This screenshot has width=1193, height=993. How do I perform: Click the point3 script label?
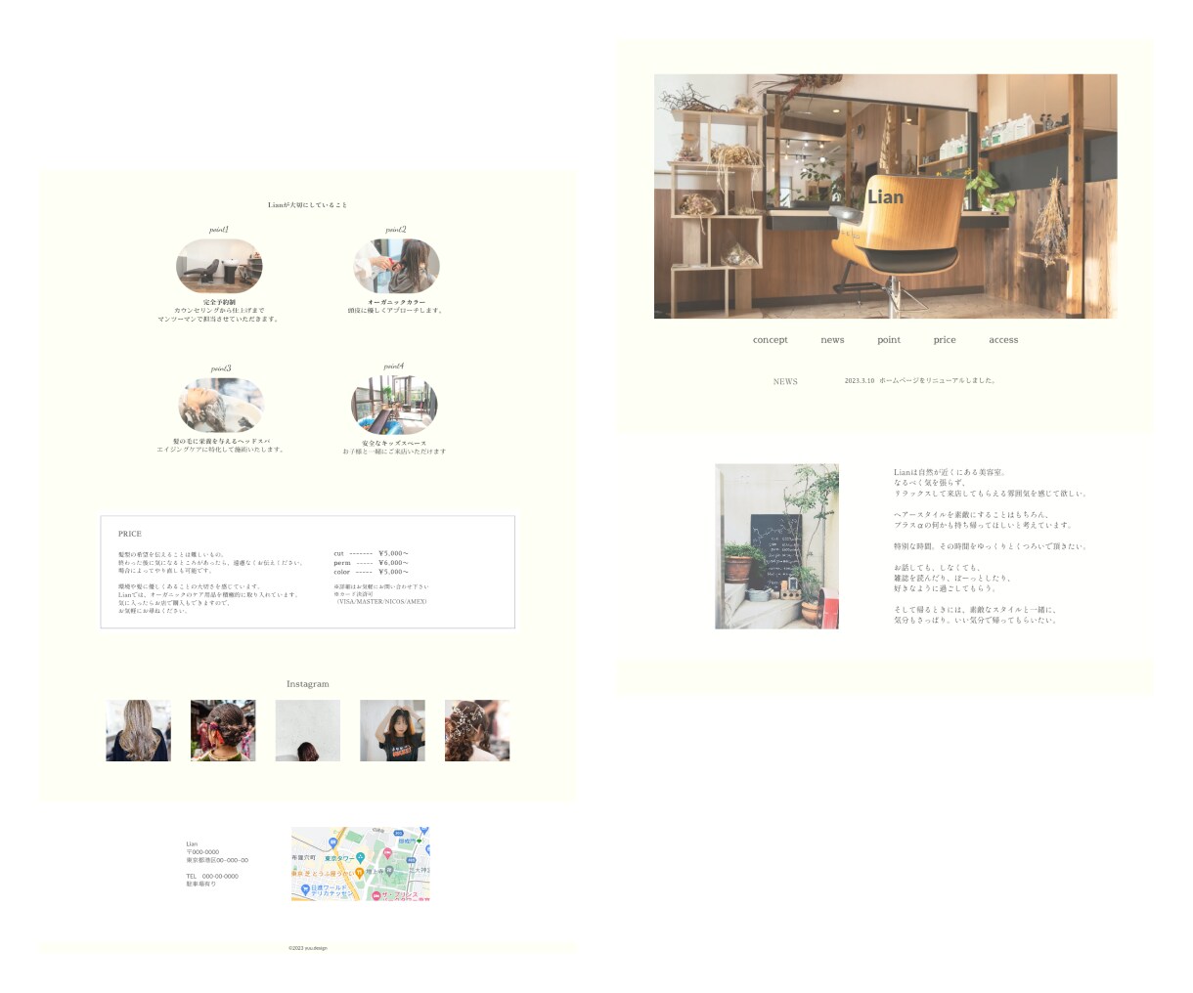click(221, 368)
